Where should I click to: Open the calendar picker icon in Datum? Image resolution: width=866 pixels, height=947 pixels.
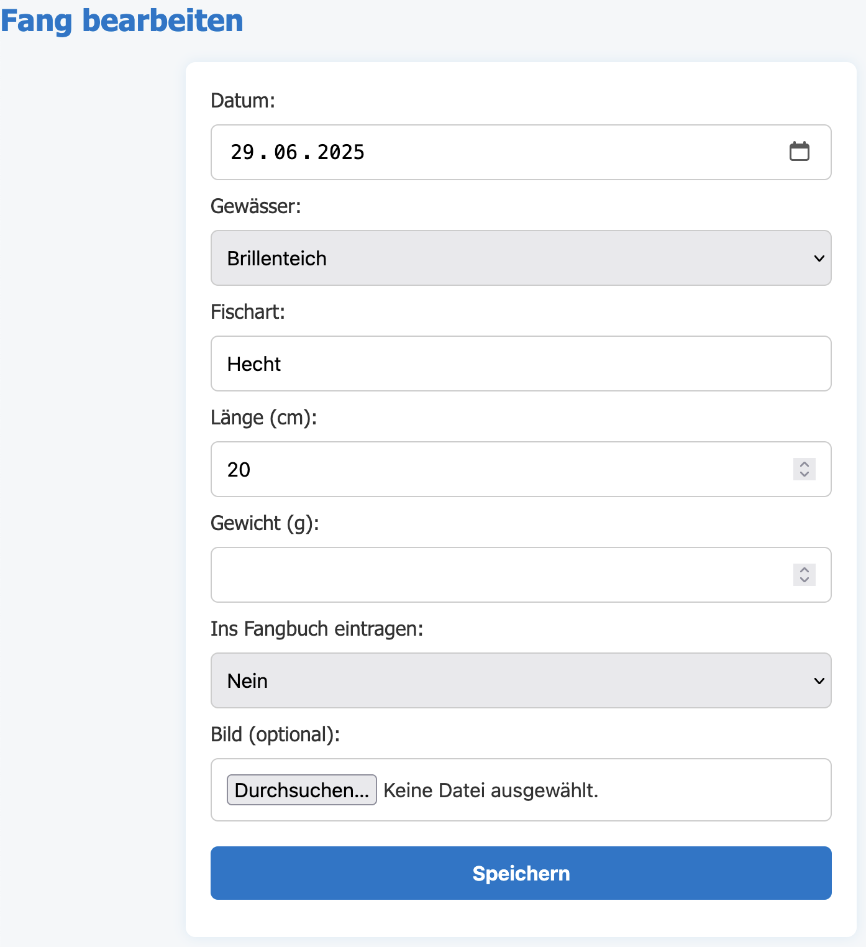pyautogui.click(x=800, y=152)
